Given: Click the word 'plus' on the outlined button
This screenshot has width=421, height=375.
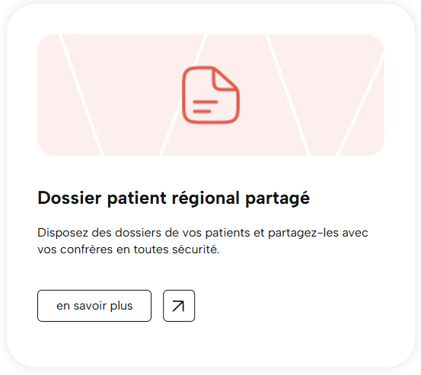Looking at the screenshot, I should [x=121, y=307].
